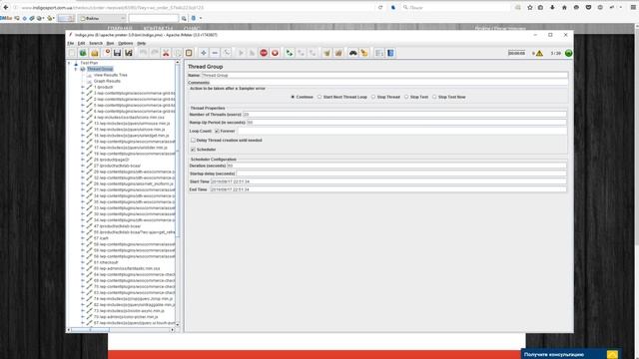Click the Number of Threads input field
Viewport: 639px width, 359px height.
point(404,115)
